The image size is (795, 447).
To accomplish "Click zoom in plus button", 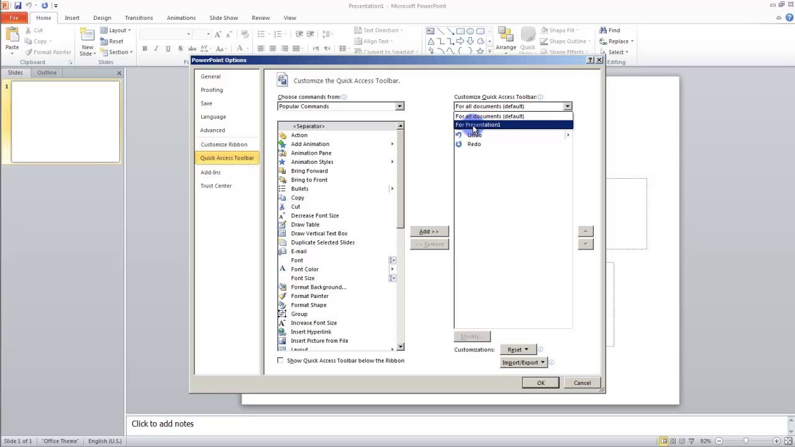I will coord(776,441).
